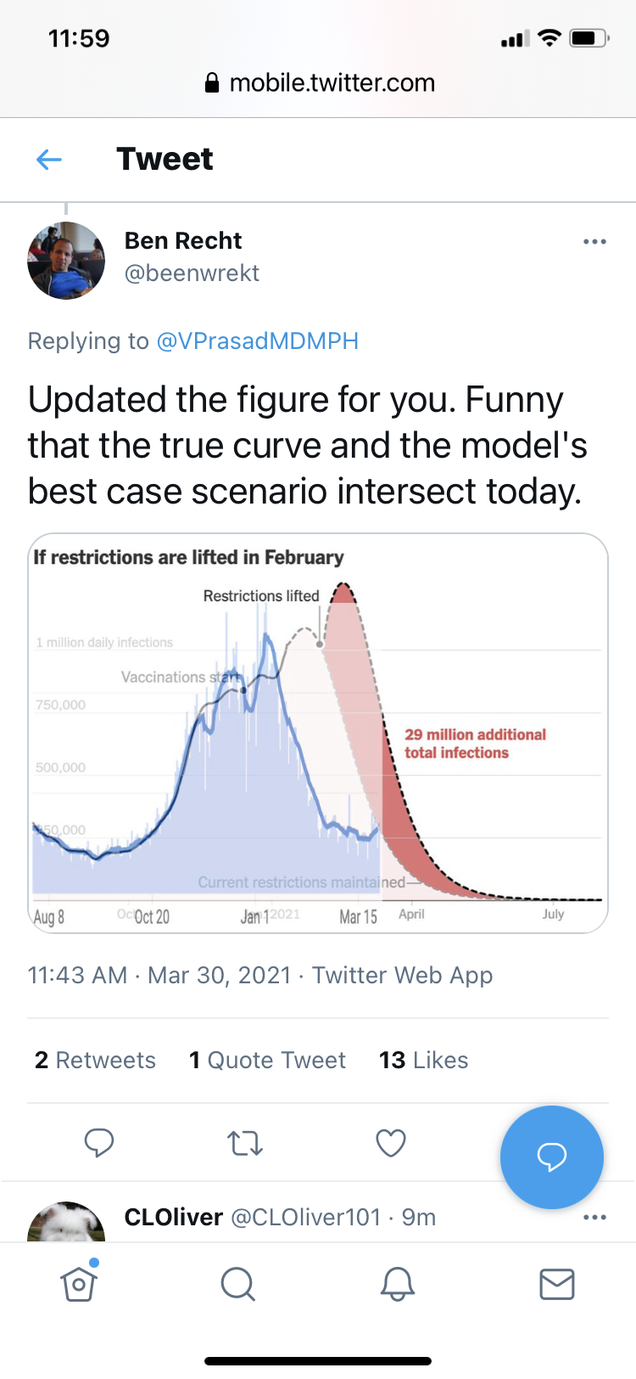
Task: View the 1 Quote Tweet list
Action: 267,1060
